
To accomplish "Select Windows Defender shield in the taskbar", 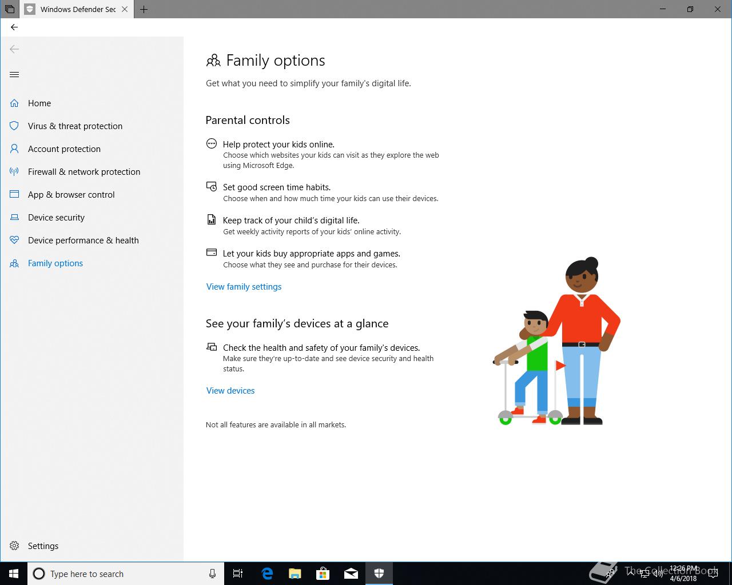I will (379, 574).
